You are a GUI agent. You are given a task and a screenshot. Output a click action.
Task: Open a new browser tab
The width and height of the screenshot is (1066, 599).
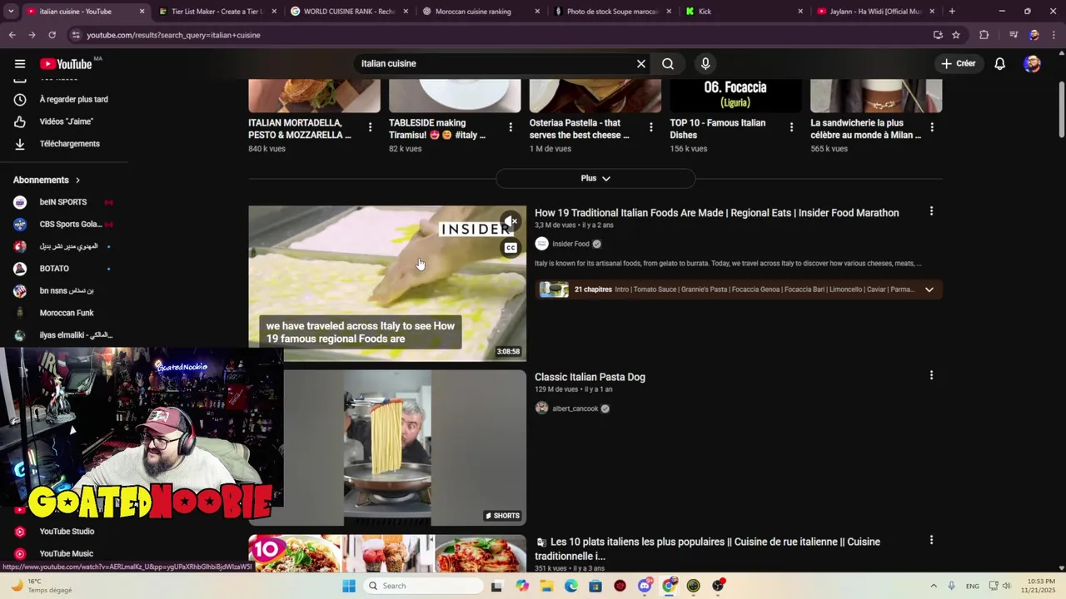(952, 12)
